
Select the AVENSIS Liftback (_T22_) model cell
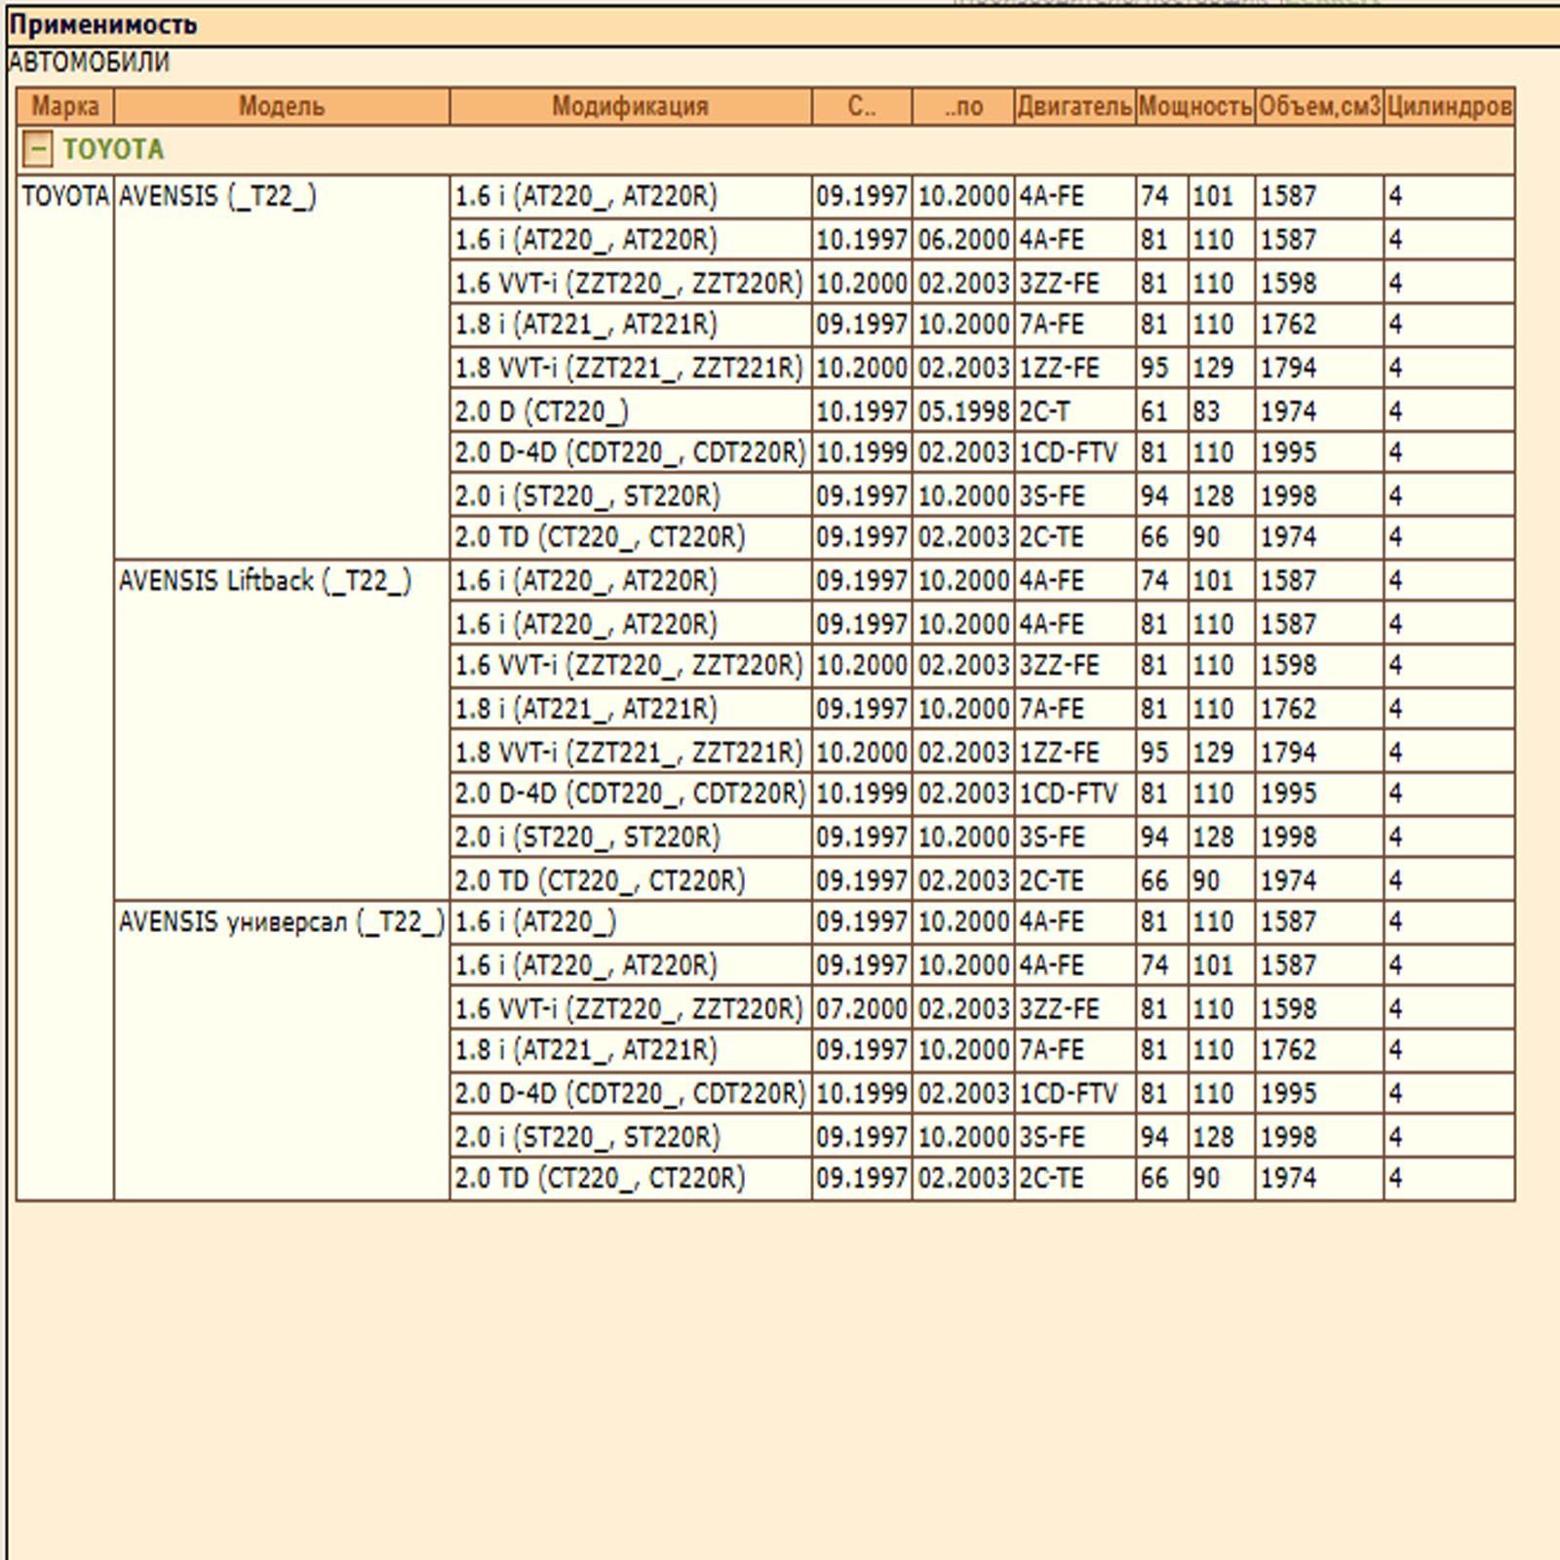[265, 581]
